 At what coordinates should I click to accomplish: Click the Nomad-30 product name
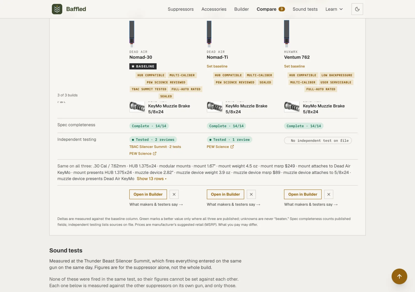pyautogui.click(x=141, y=57)
